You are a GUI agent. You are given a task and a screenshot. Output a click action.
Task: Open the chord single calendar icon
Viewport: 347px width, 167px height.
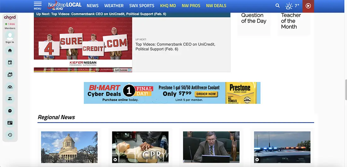[x=10, y=62]
